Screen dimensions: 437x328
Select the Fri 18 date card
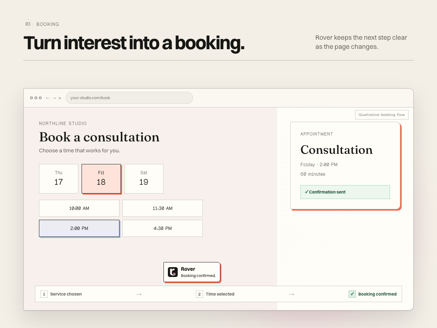coord(101,179)
